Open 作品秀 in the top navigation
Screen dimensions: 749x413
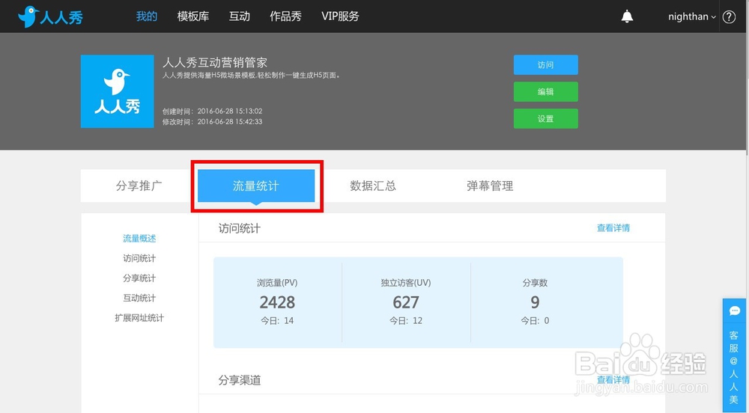[285, 16]
